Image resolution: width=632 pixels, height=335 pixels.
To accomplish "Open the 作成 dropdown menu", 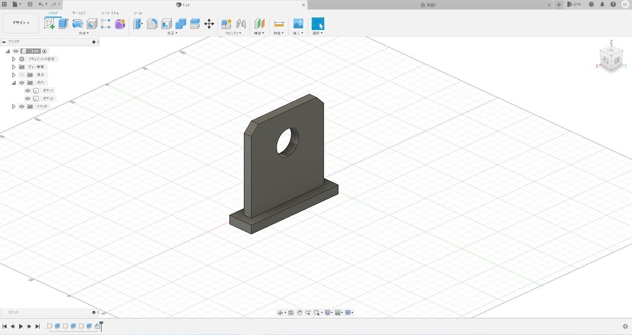I will point(83,33).
